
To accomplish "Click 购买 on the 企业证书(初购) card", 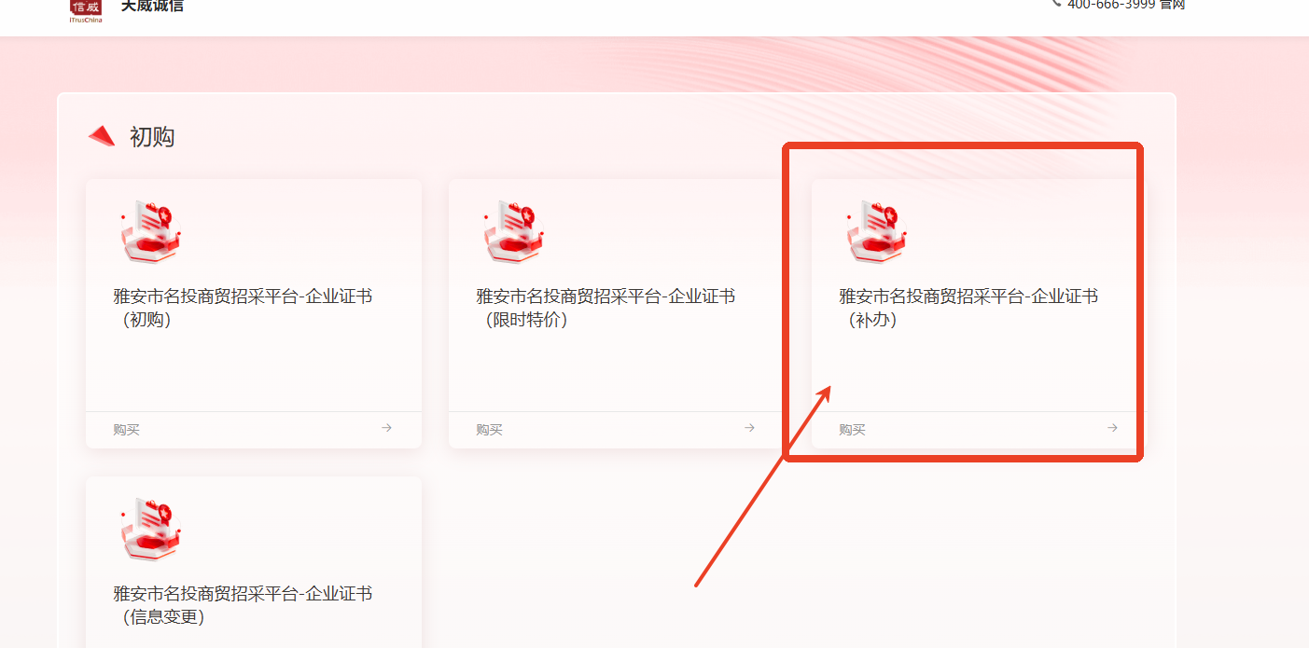I will (126, 430).
